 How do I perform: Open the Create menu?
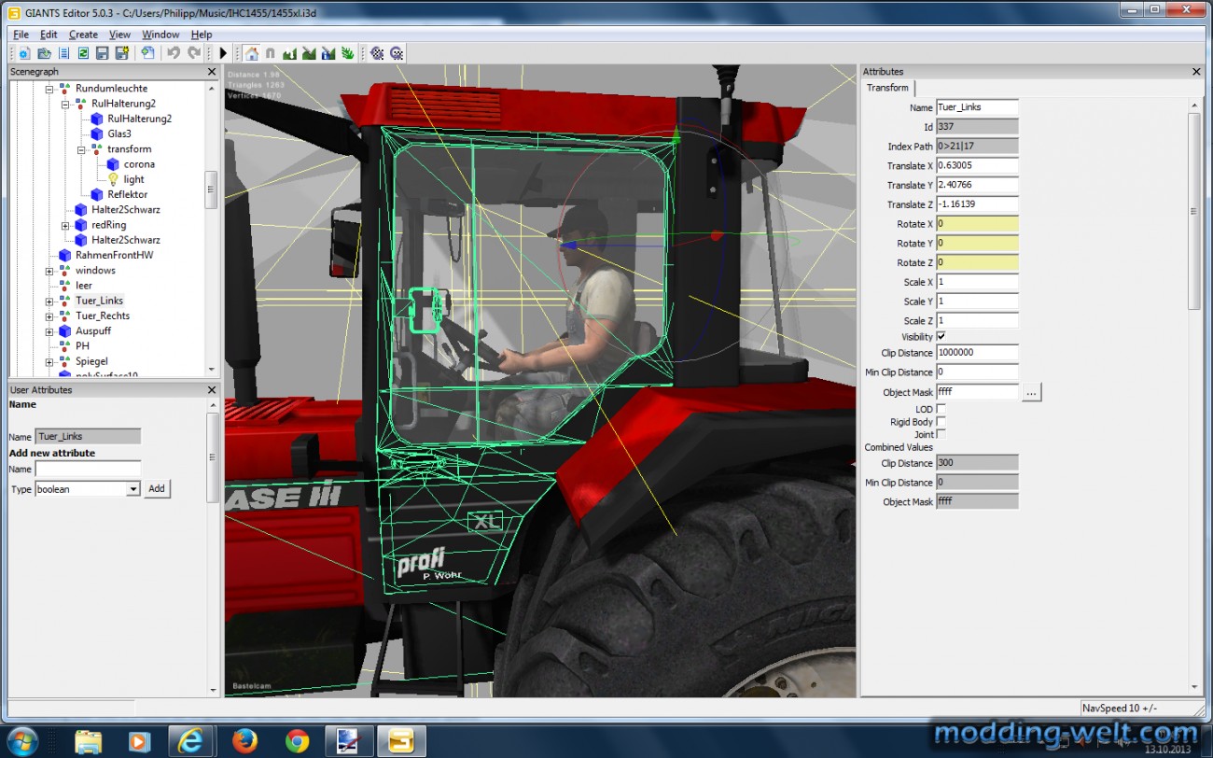83,35
